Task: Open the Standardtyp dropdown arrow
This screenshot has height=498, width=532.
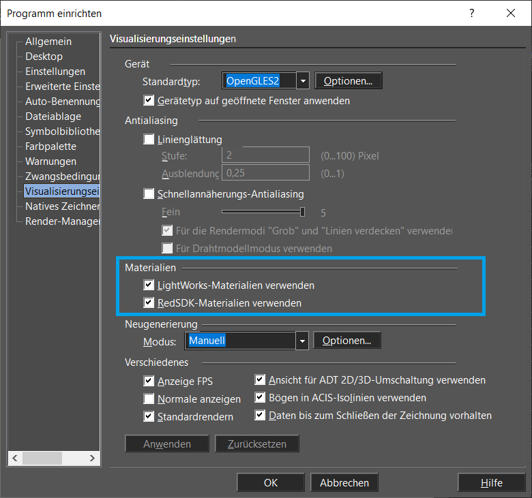Action: pyautogui.click(x=303, y=81)
